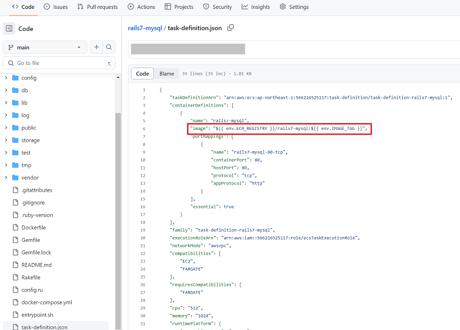
Task: Expand the lib folder chevron
Action: pos(6,103)
